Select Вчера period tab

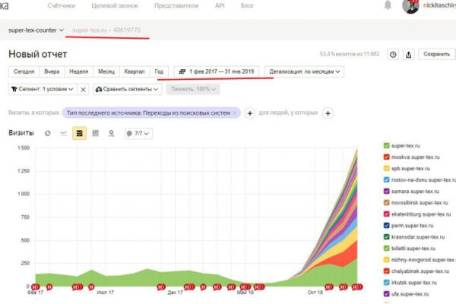click(52, 71)
